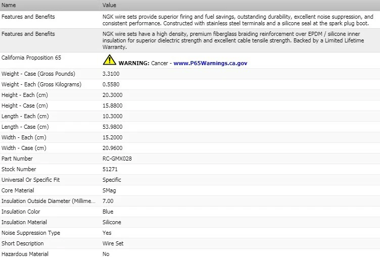Click the 'Noise Suppression Type' label

click(31, 233)
